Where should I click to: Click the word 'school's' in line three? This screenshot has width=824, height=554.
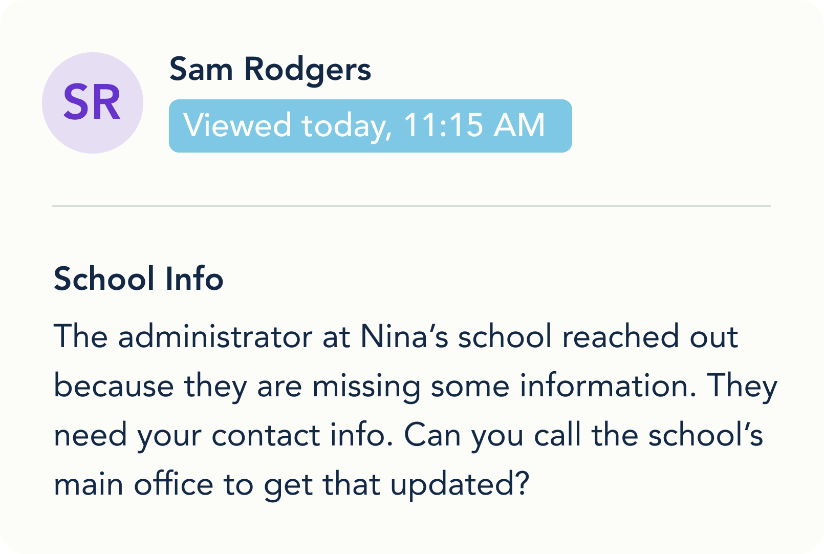705,435
